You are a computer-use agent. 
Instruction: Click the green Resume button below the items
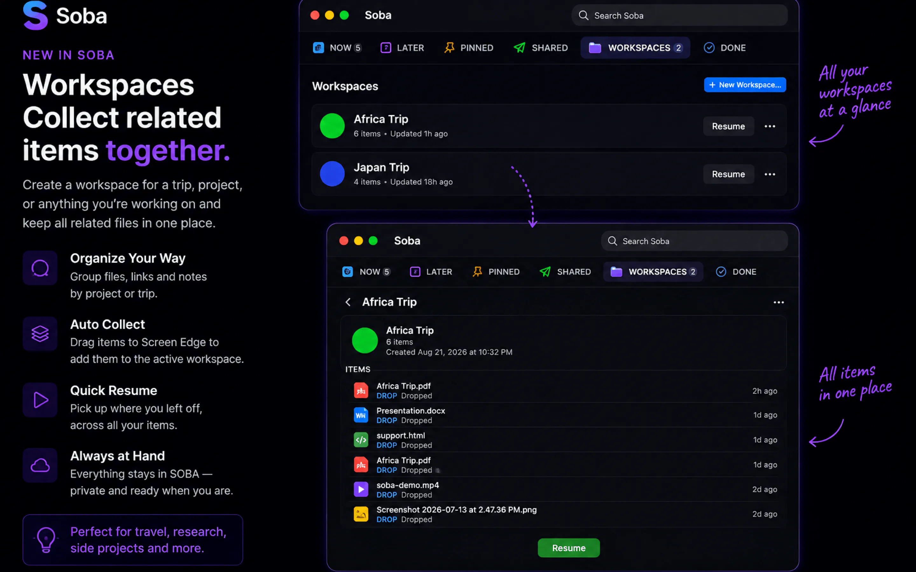click(569, 548)
